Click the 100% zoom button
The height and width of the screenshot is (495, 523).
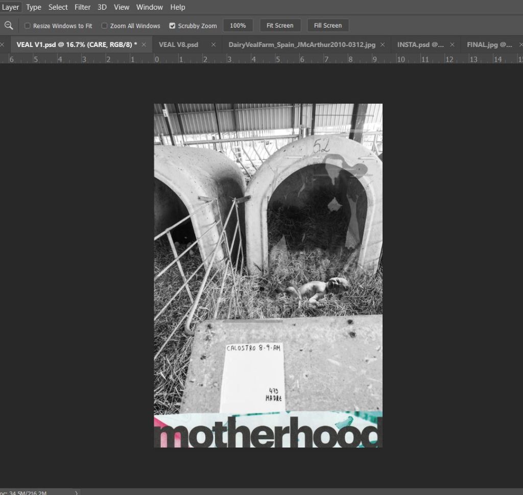(237, 26)
